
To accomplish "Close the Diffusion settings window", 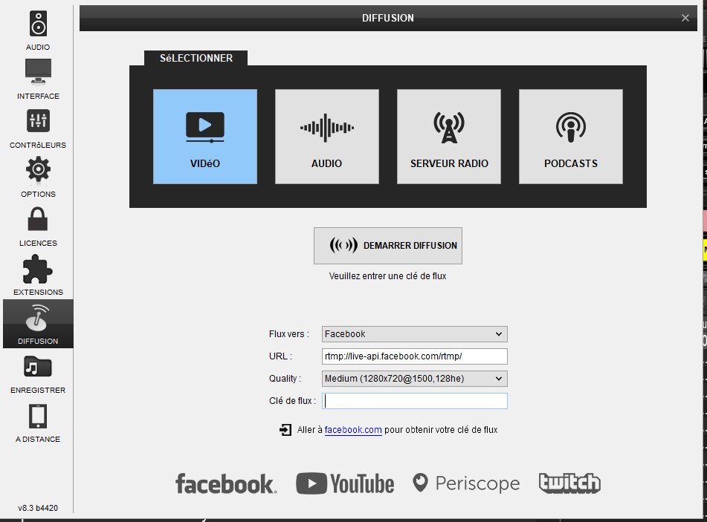I will tap(685, 18).
